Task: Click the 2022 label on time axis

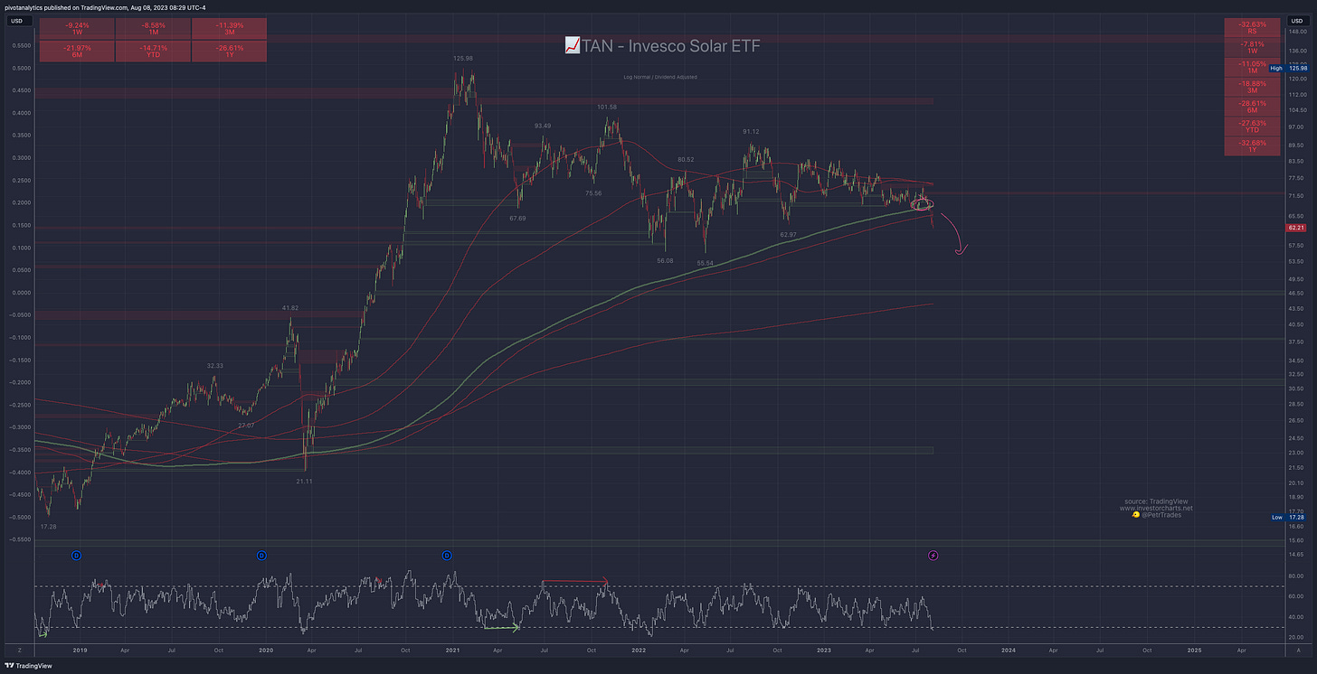Action: [x=638, y=650]
